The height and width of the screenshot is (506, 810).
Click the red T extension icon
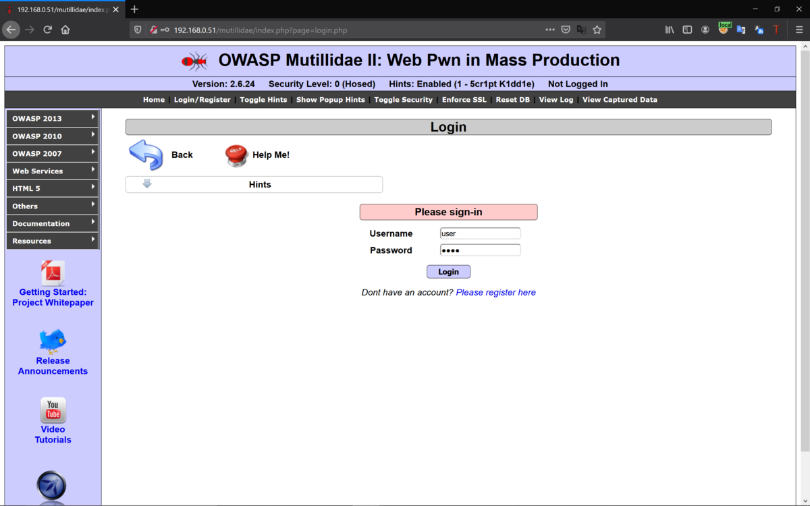click(776, 30)
